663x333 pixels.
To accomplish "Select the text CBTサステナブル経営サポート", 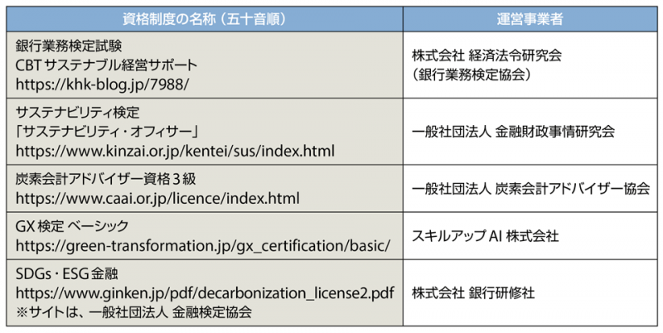I will tap(107, 65).
